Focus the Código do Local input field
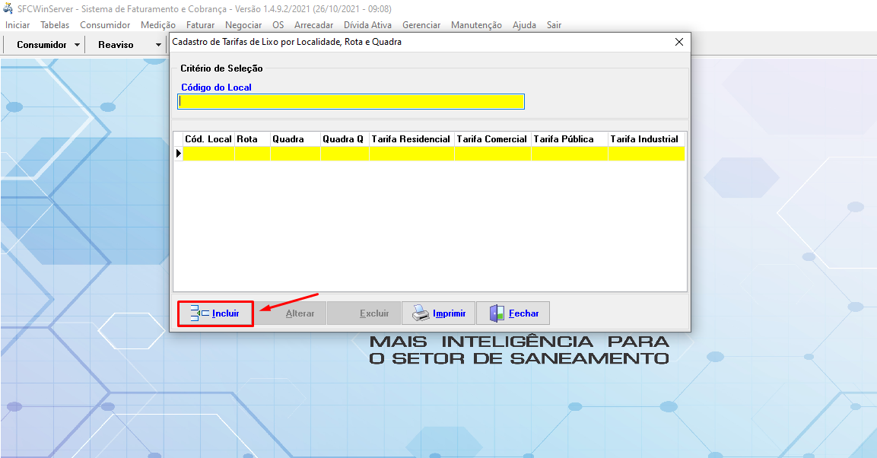The height and width of the screenshot is (458, 877). [x=351, y=102]
